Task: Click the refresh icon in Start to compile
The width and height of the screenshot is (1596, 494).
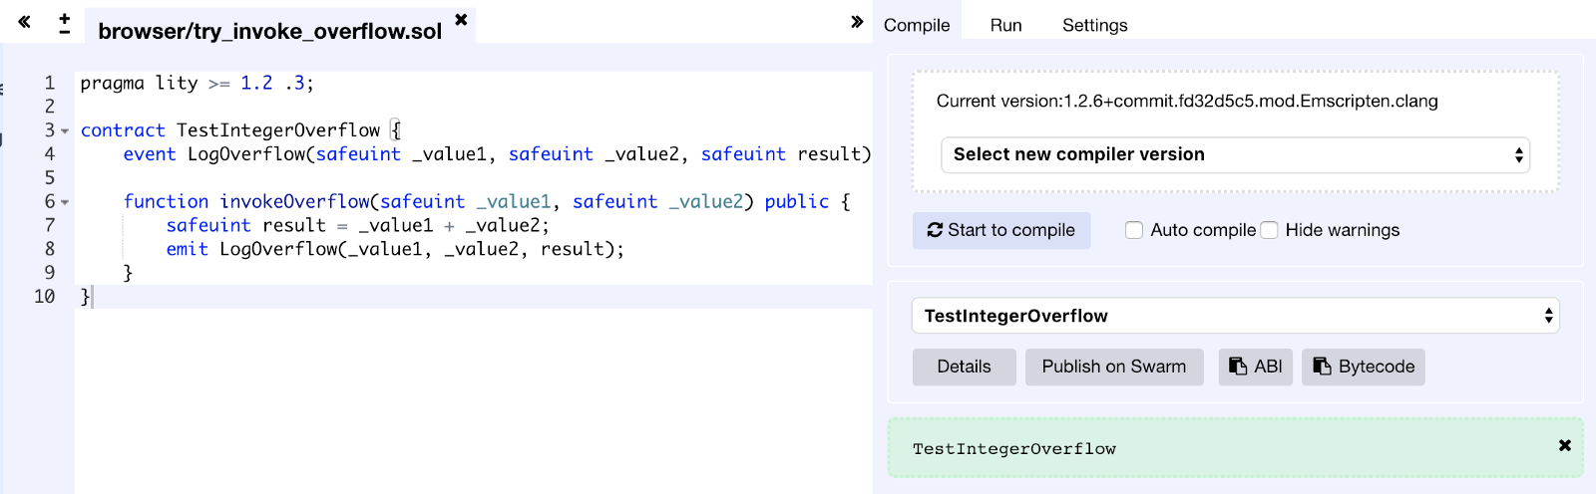Action: click(x=935, y=230)
